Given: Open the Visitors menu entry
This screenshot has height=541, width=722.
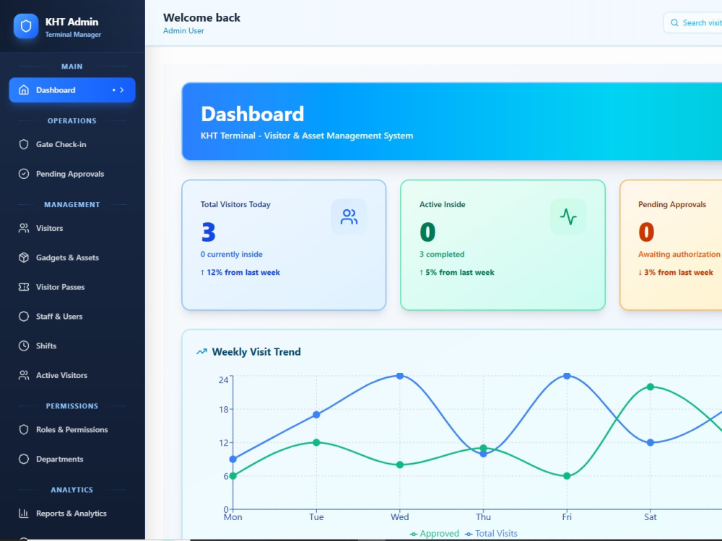Looking at the screenshot, I should click(72, 228).
